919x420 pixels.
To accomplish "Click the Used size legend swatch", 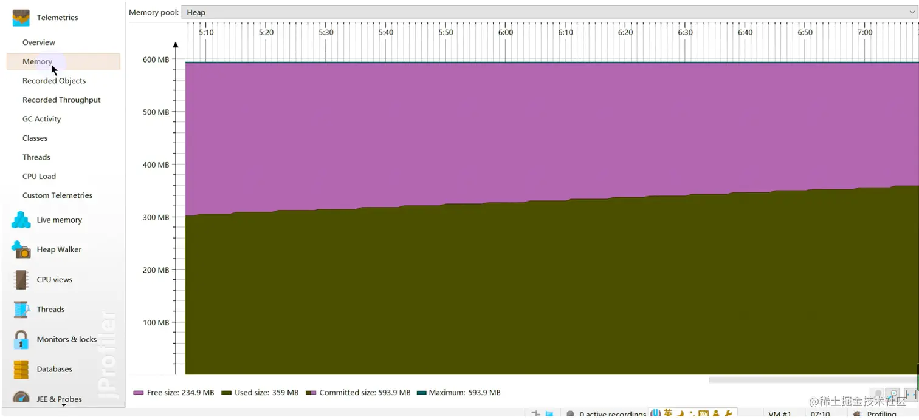I will tap(227, 393).
